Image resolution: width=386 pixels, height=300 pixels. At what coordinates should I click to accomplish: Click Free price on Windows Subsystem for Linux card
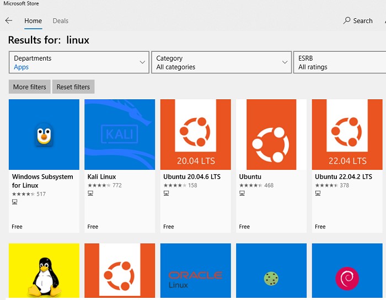point(17,227)
